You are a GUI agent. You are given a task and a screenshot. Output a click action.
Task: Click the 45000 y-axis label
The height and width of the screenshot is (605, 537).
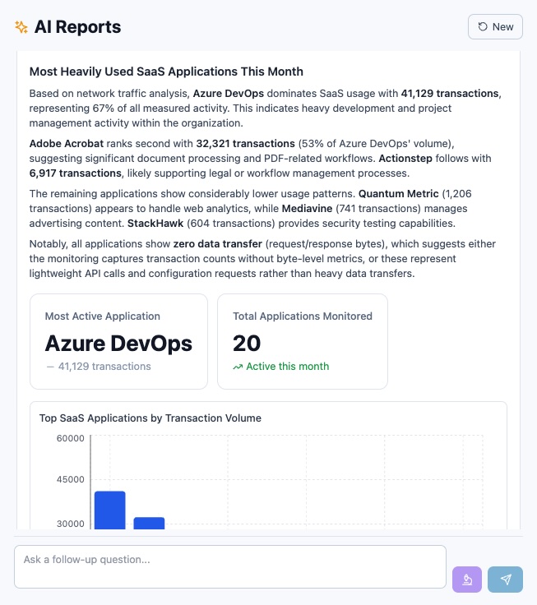[70, 479]
